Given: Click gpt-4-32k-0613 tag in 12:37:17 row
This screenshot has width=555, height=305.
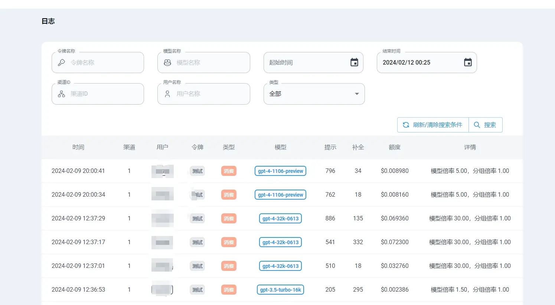Looking at the screenshot, I should [x=280, y=242].
